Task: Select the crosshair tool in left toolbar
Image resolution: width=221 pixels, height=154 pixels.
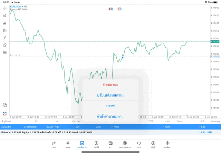Action: [x=5, y=8]
